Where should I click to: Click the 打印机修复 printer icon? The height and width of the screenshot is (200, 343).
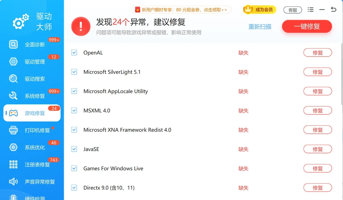[13, 130]
